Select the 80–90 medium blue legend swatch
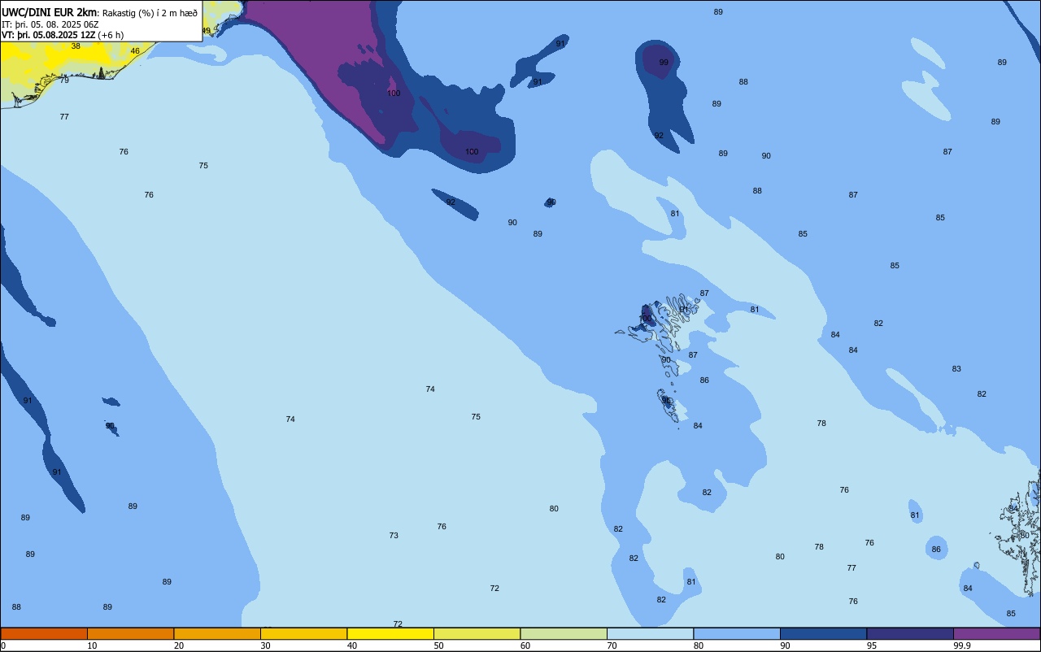The width and height of the screenshot is (1041, 652). pos(737,633)
